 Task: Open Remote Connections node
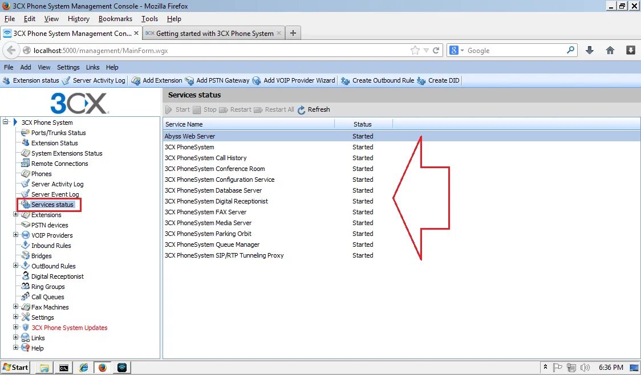click(60, 164)
